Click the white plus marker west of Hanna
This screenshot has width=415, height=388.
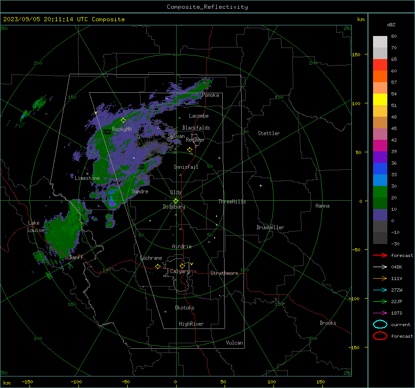click(x=261, y=185)
